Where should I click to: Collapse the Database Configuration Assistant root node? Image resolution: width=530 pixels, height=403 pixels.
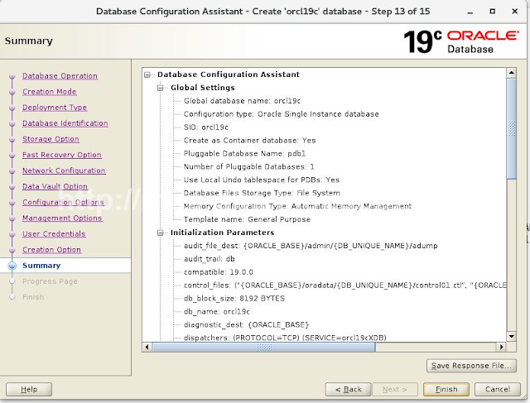click(x=147, y=74)
